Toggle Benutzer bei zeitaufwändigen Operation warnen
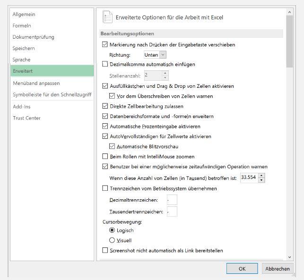Screen dimensions: 304x280 105,166
